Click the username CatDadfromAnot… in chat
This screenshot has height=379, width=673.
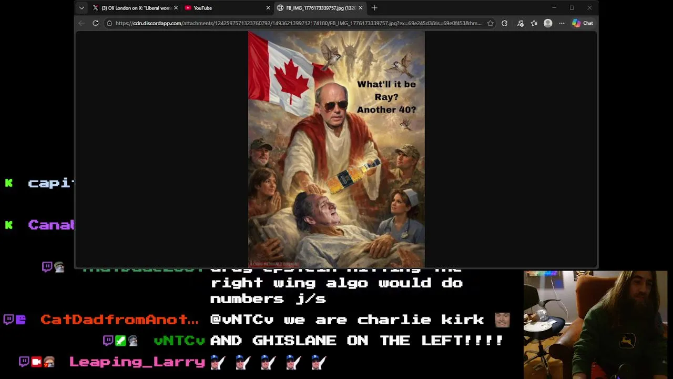click(x=119, y=320)
